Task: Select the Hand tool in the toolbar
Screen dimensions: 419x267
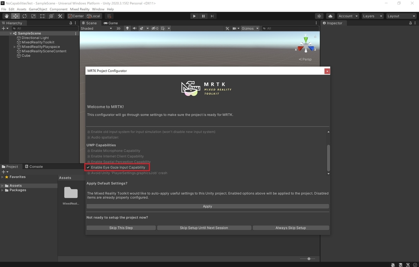Action: pos(6,16)
